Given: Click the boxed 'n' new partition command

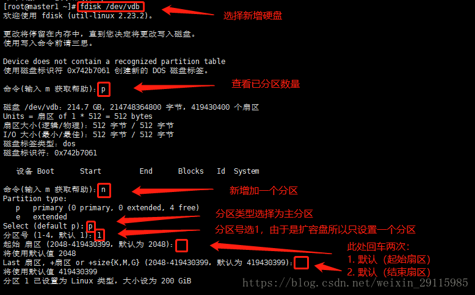Looking at the screenshot, I should pyautogui.click(x=104, y=190).
